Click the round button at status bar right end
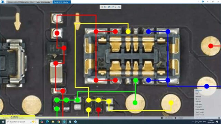Screen dimensions: 221x124 pyautogui.click(x=219, y=118)
